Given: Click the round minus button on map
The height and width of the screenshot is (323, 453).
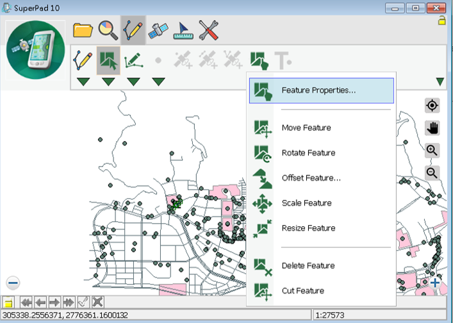Looking at the screenshot, I should point(13,283).
